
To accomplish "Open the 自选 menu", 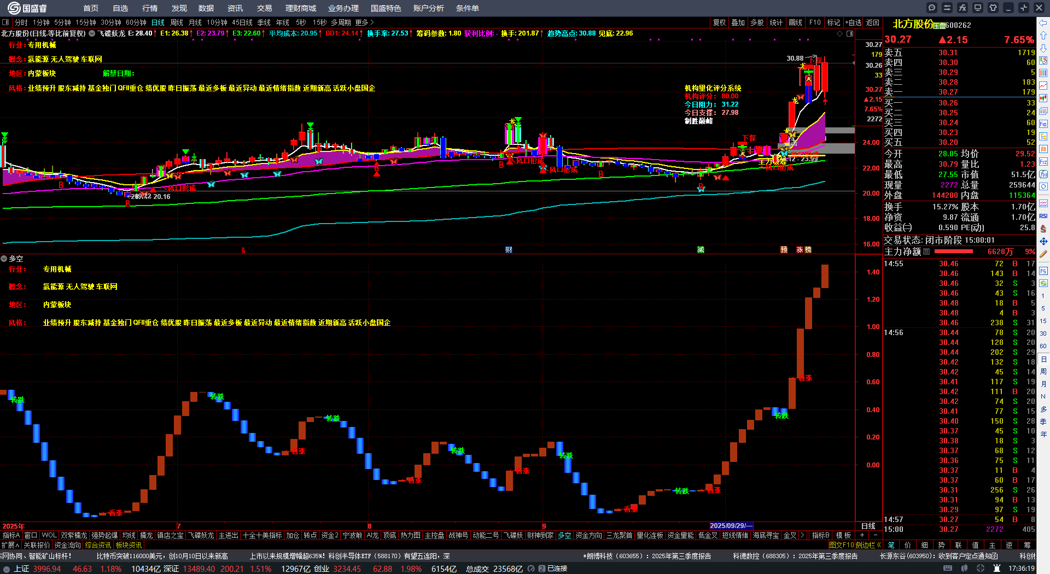I will tap(120, 8).
